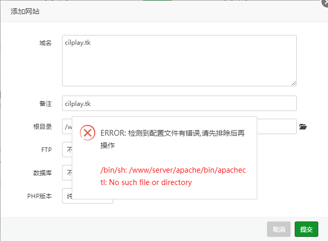The height and width of the screenshot is (241, 328).
Task: Click the folder icon to browse the root directory
Action: coord(303,127)
